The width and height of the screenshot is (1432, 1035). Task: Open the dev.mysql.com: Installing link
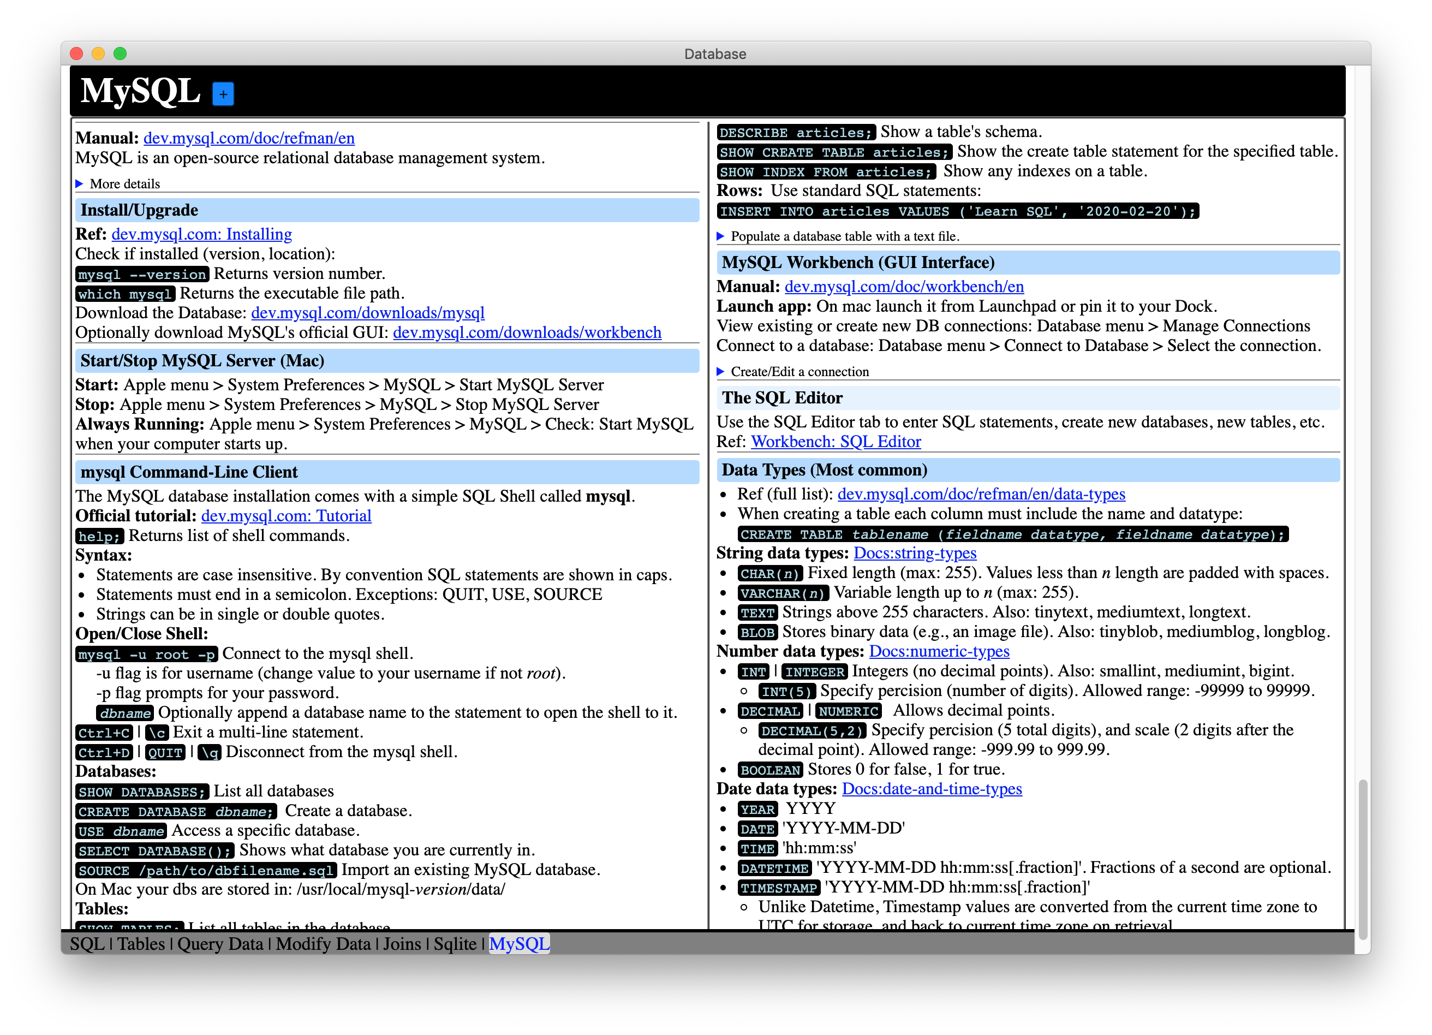click(x=201, y=234)
